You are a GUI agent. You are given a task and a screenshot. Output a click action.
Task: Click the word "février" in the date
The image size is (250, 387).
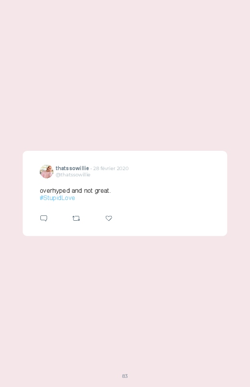[108, 168]
